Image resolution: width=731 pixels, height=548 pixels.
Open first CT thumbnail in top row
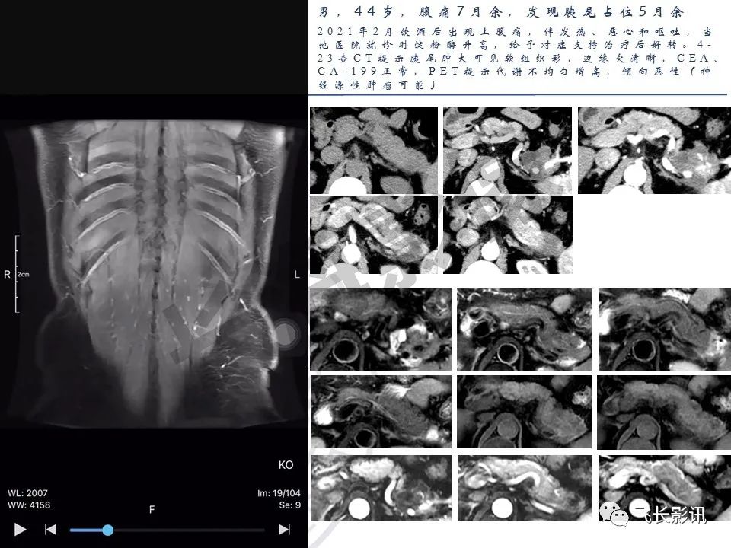coord(374,150)
